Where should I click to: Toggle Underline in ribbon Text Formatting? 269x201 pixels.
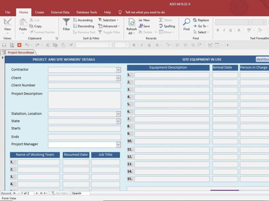click(x=231, y=30)
